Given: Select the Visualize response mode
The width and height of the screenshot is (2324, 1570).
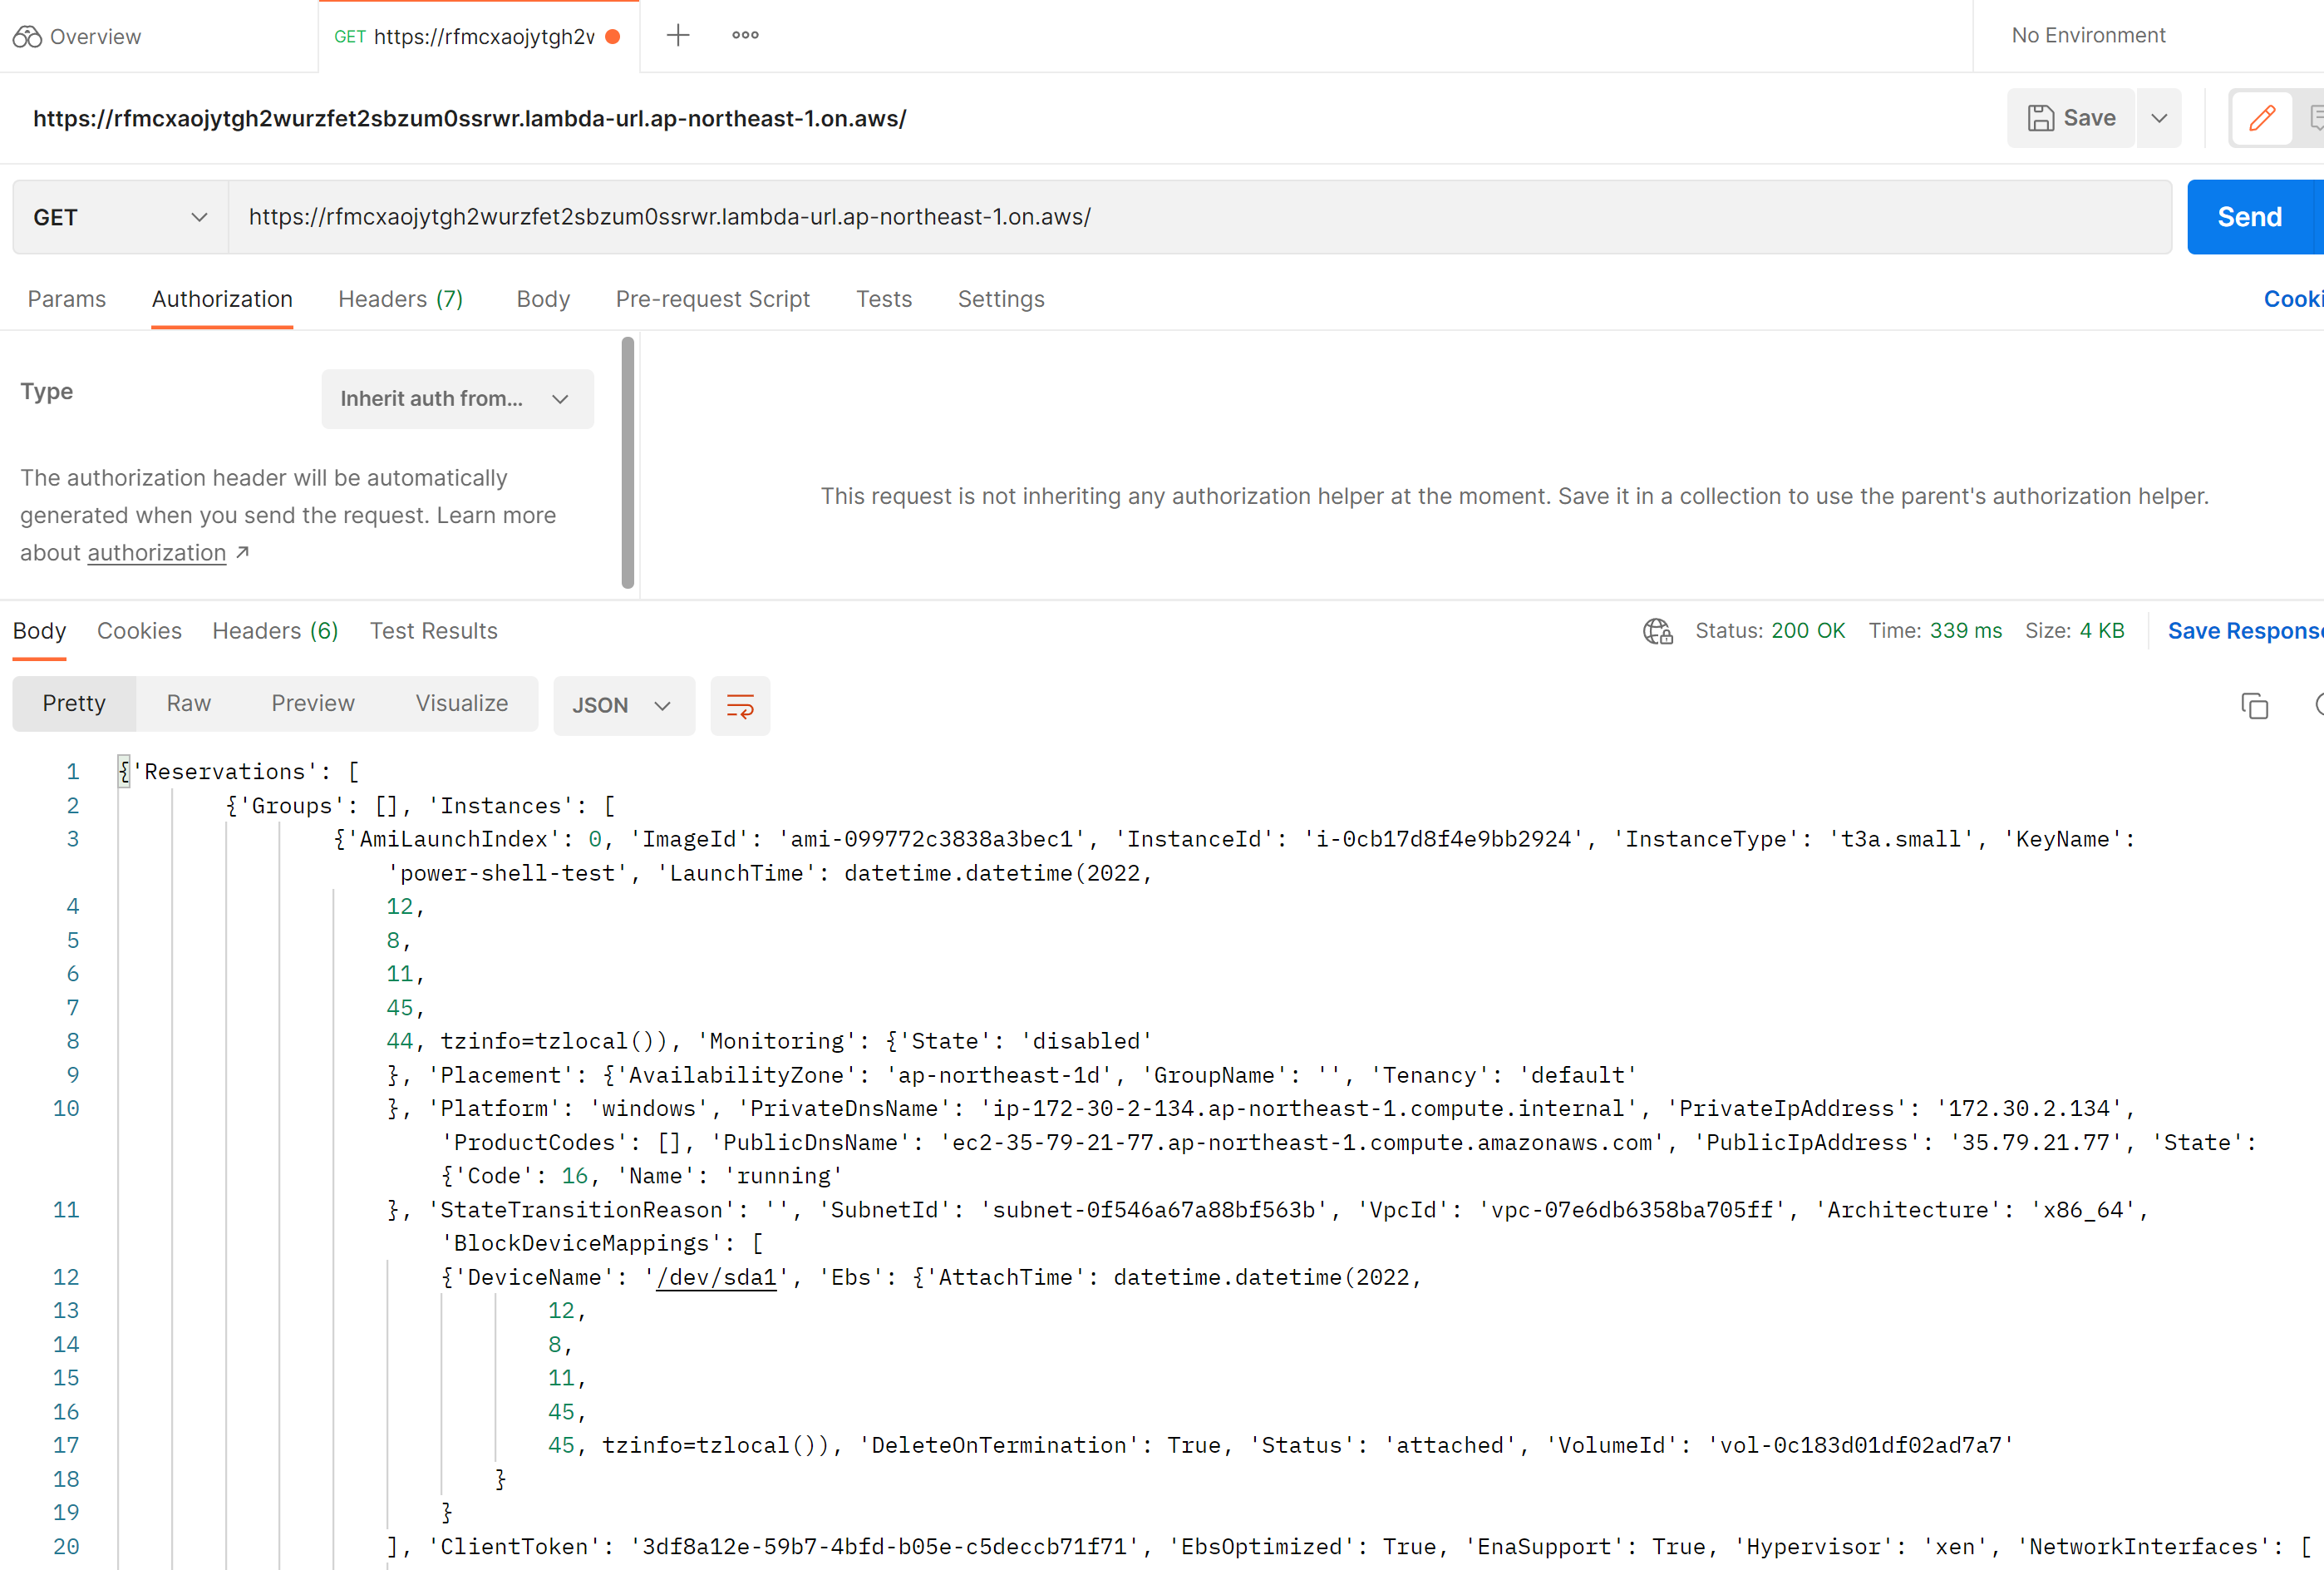Looking at the screenshot, I should pos(461,704).
